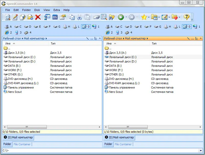Screen dimensions: 205x155
Task: Open the Folder menu
Action: (26, 10)
